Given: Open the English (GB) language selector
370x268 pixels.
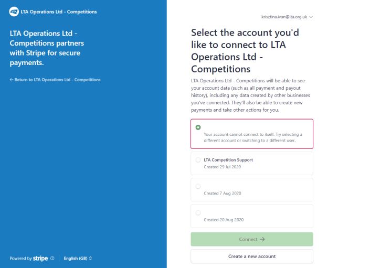Looking at the screenshot, I should pyautogui.click(x=78, y=259).
